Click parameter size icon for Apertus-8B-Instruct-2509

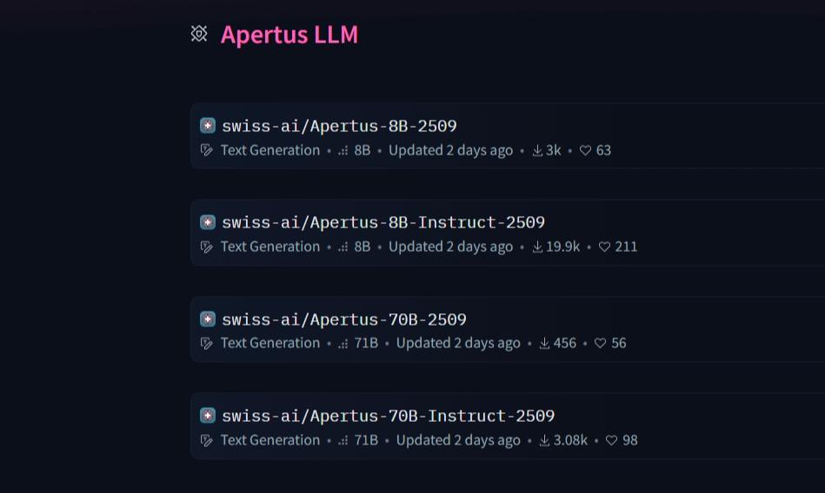[343, 247]
